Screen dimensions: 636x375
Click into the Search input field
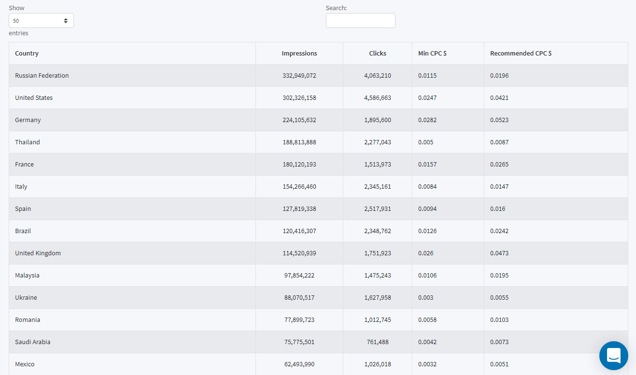click(360, 21)
